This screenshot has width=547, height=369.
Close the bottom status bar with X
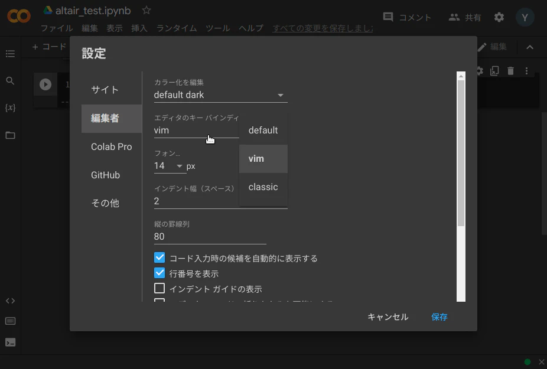[542, 362]
